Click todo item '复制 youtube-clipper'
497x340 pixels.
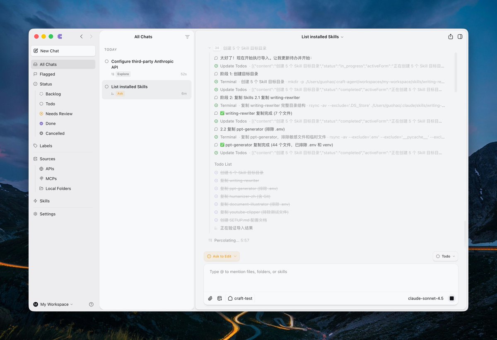point(254,212)
